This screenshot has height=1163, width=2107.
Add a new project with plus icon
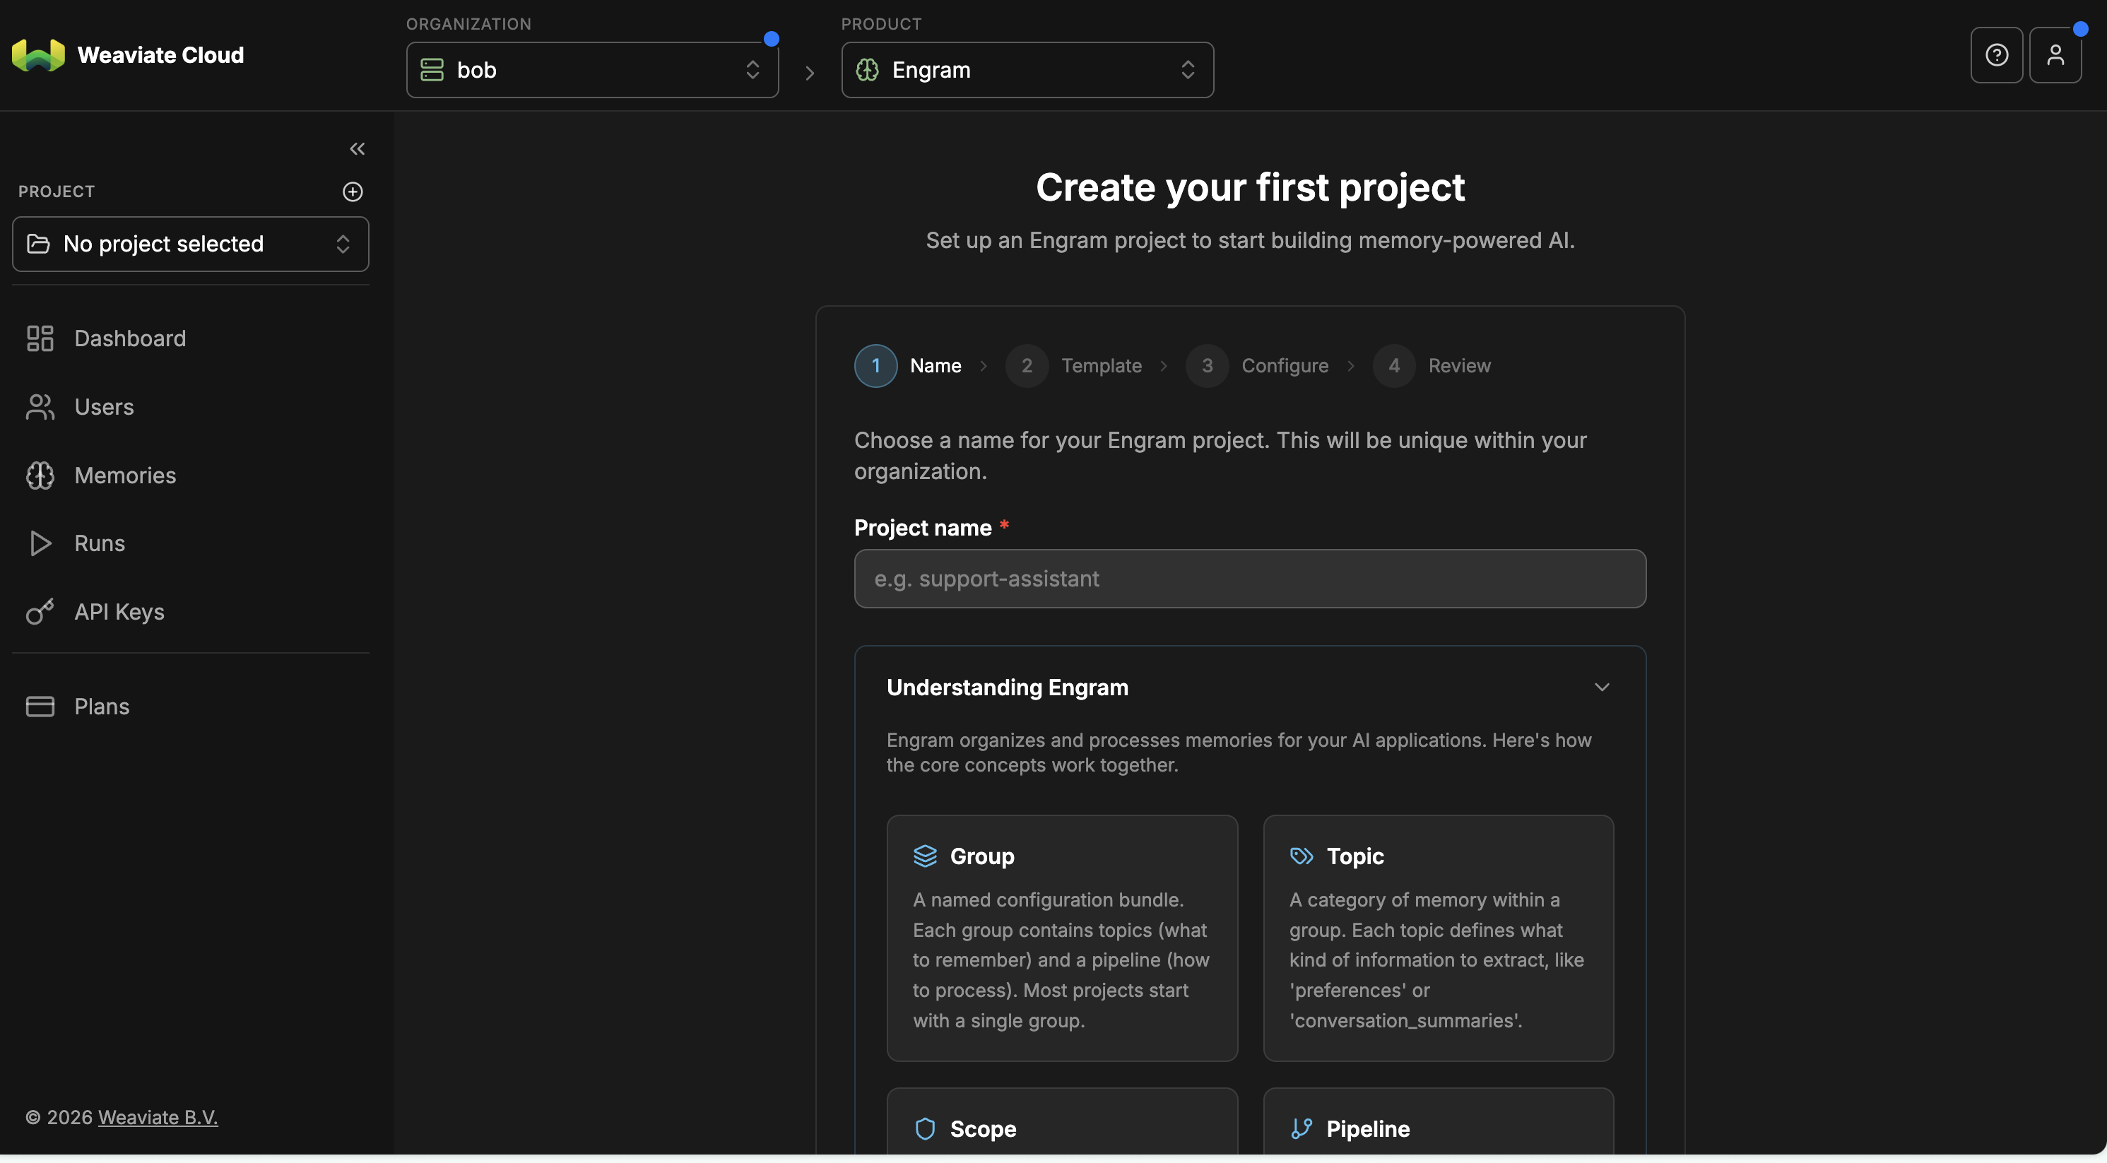pos(353,191)
